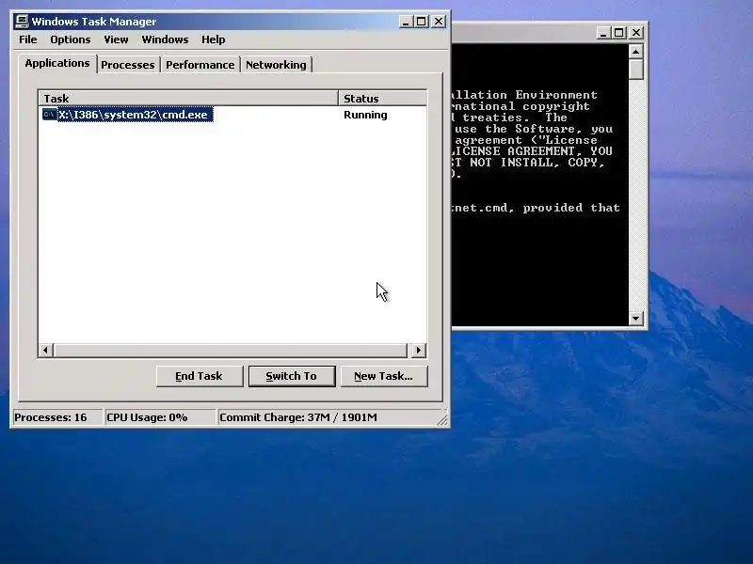This screenshot has height=564, width=753.
Task: Click End Task button
Action: [x=200, y=376]
